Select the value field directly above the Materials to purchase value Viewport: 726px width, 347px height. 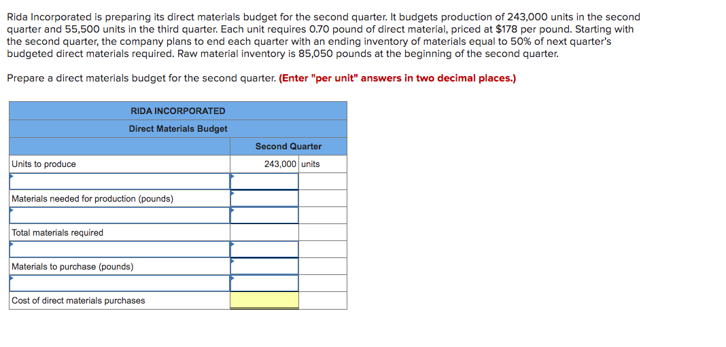click(x=264, y=249)
